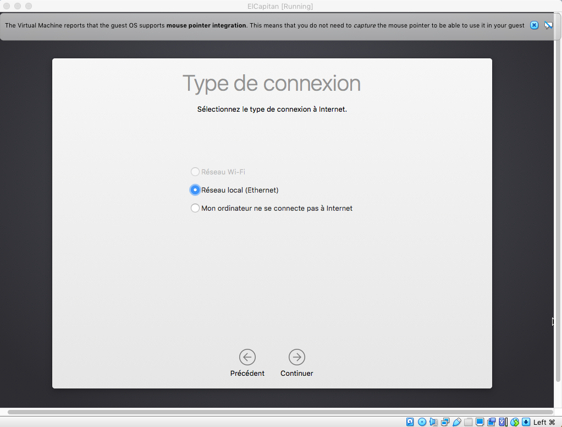Screen dimensions: 562x427
Task: Click the keyboard capture arrow icon
Action: [x=526, y=422]
